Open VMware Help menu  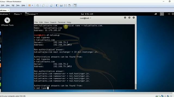(x=23, y=5)
